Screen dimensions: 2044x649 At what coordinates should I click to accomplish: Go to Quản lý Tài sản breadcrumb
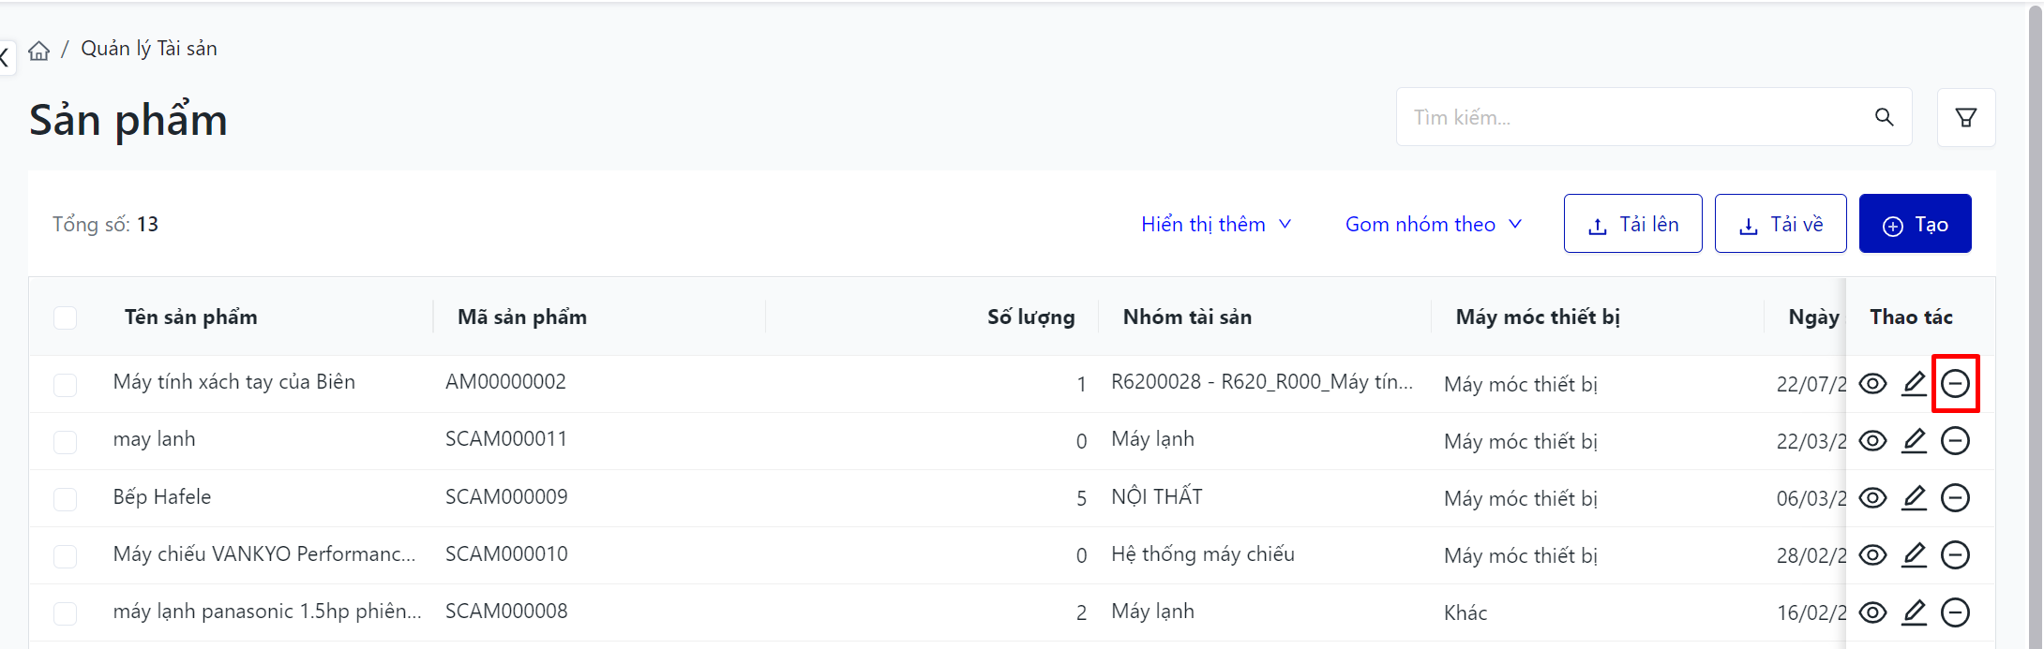point(149,49)
